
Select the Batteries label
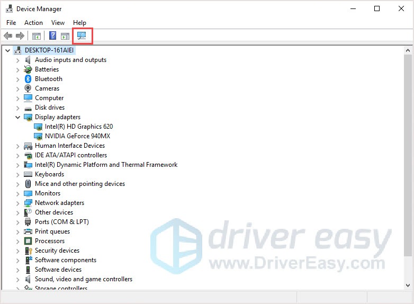coord(47,69)
